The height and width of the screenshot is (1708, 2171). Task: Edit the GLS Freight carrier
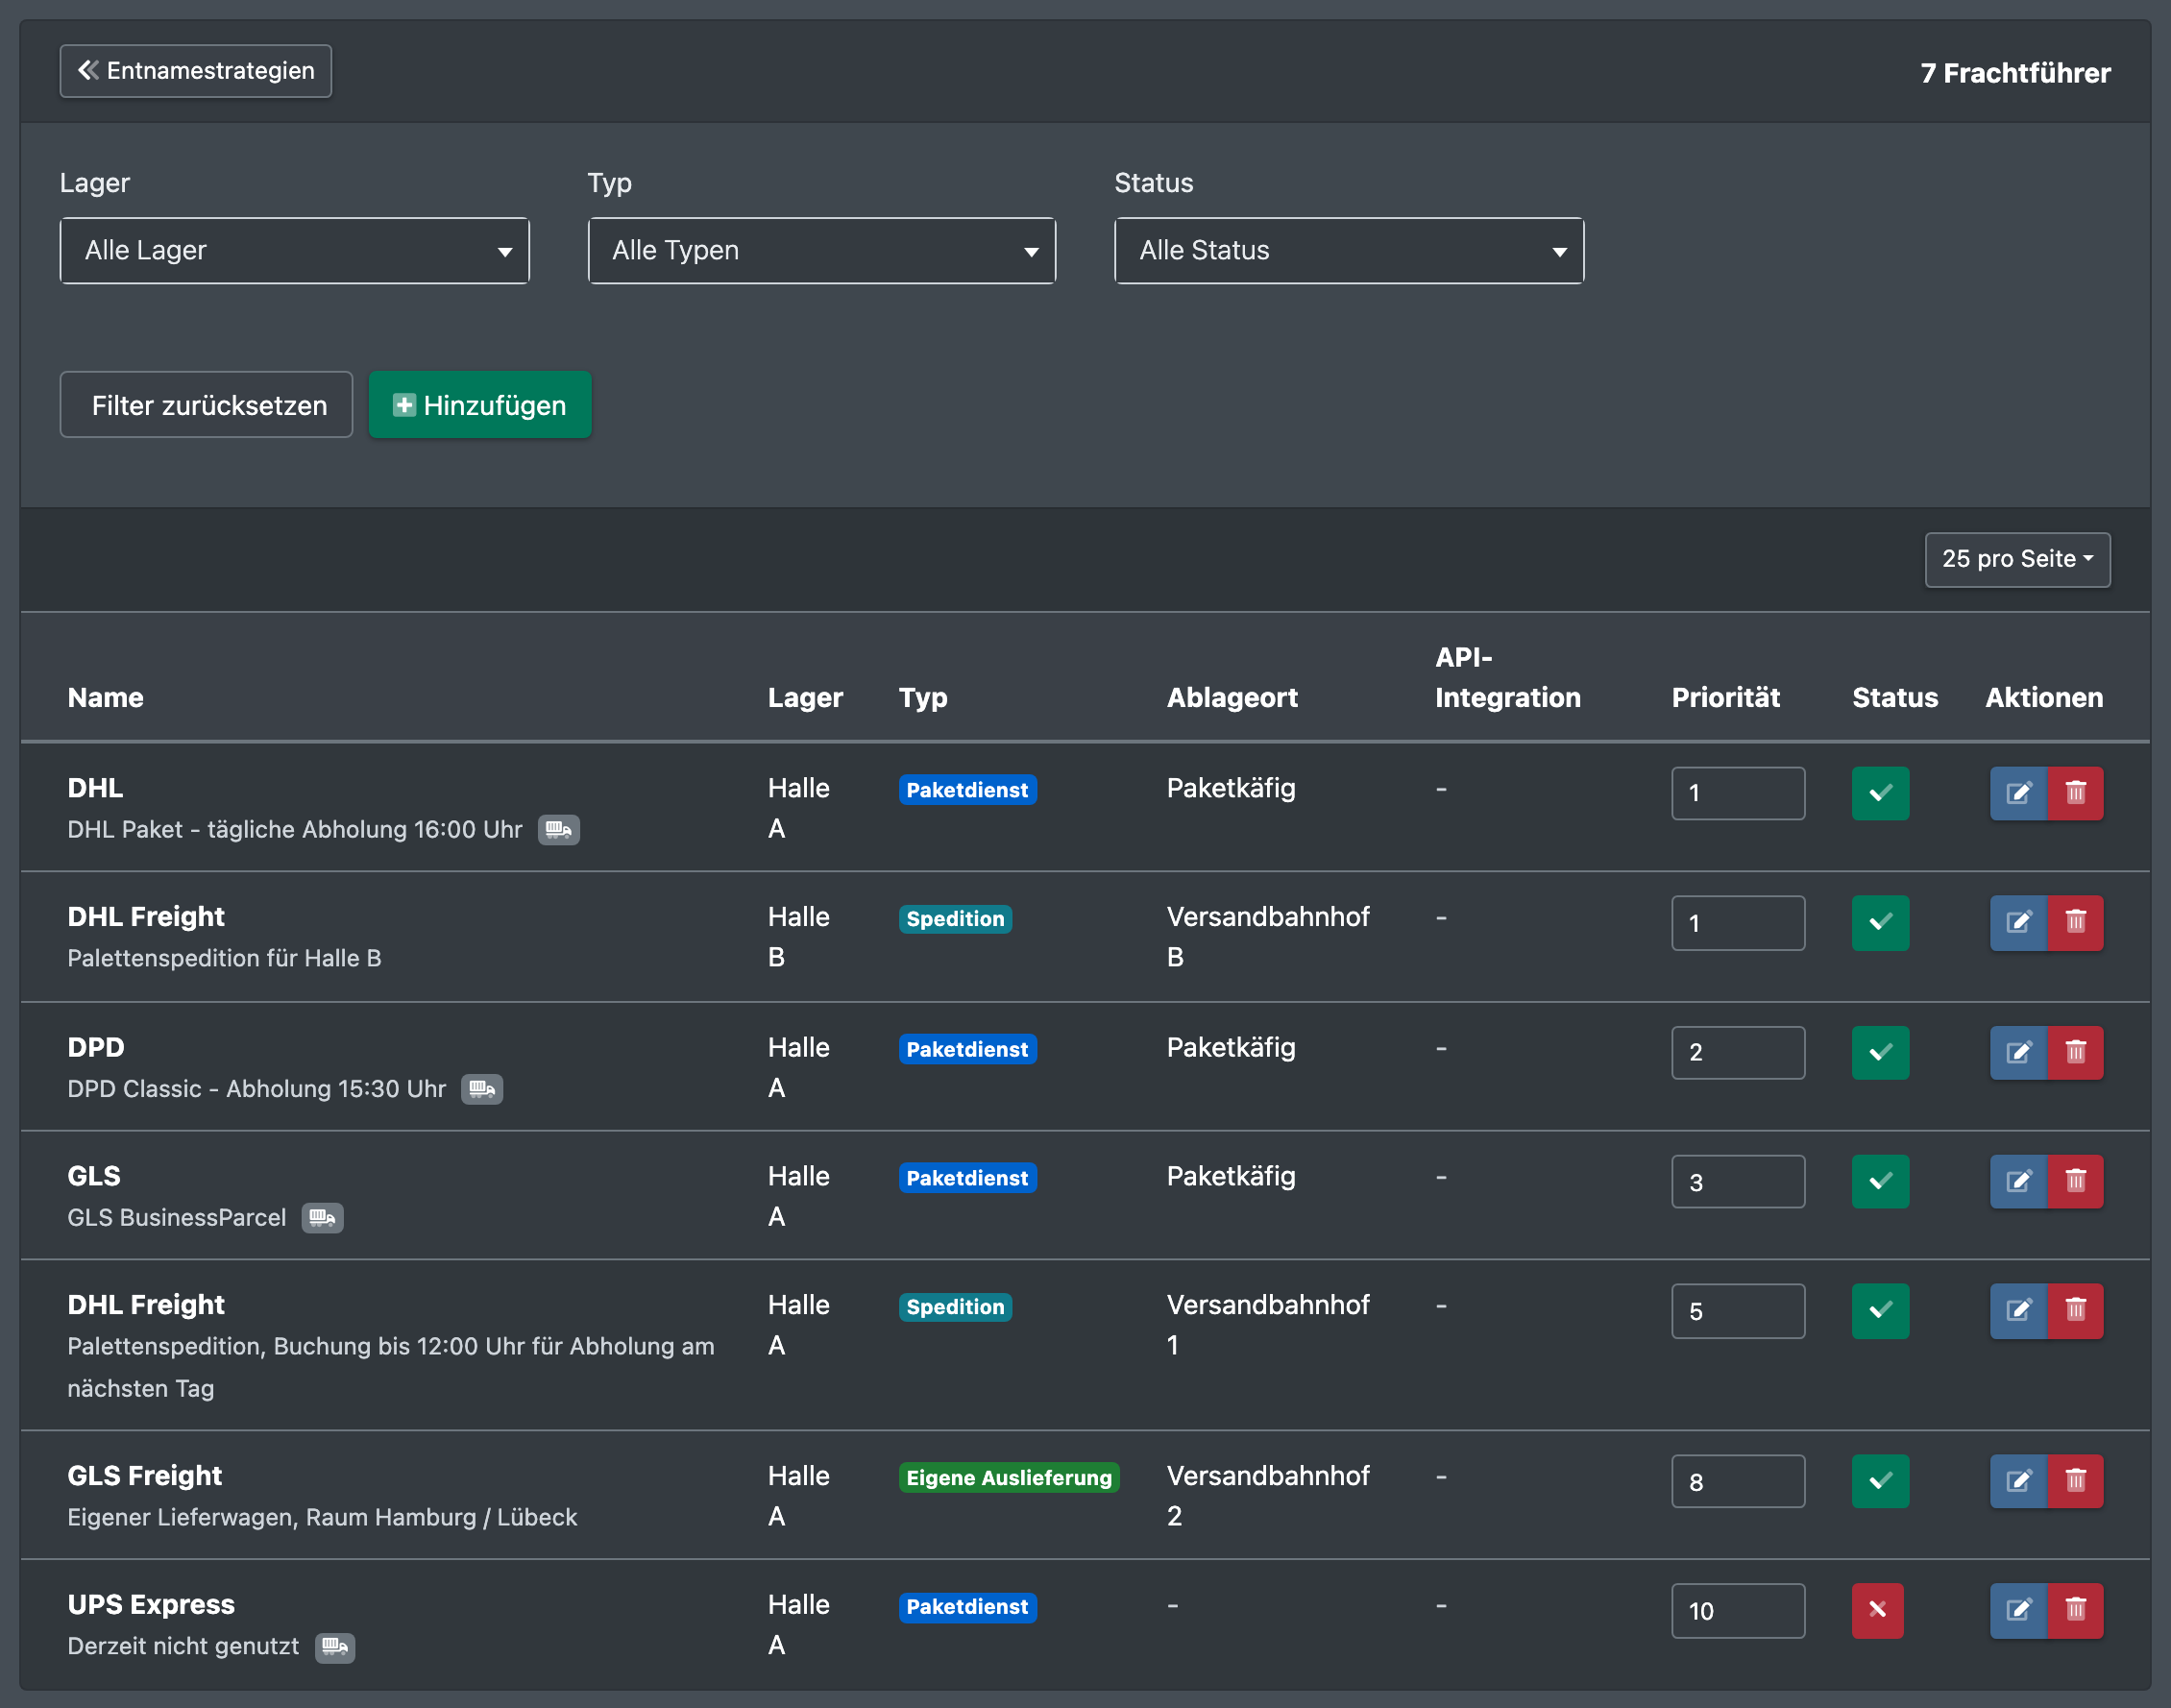tap(2018, 1481)
